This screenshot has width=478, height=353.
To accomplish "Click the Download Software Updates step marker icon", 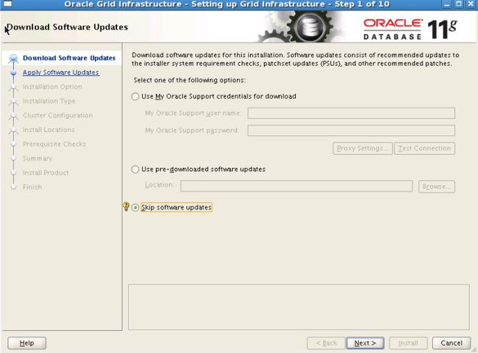I will coord(13,58).
